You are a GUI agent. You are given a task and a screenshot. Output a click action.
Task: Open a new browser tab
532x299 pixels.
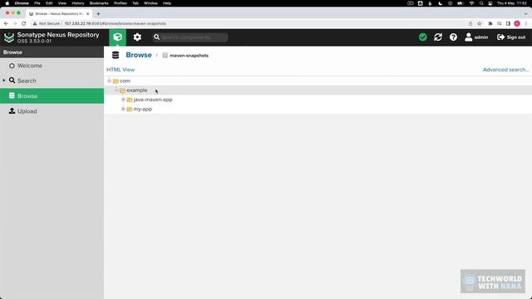click(x=98, y=14)
